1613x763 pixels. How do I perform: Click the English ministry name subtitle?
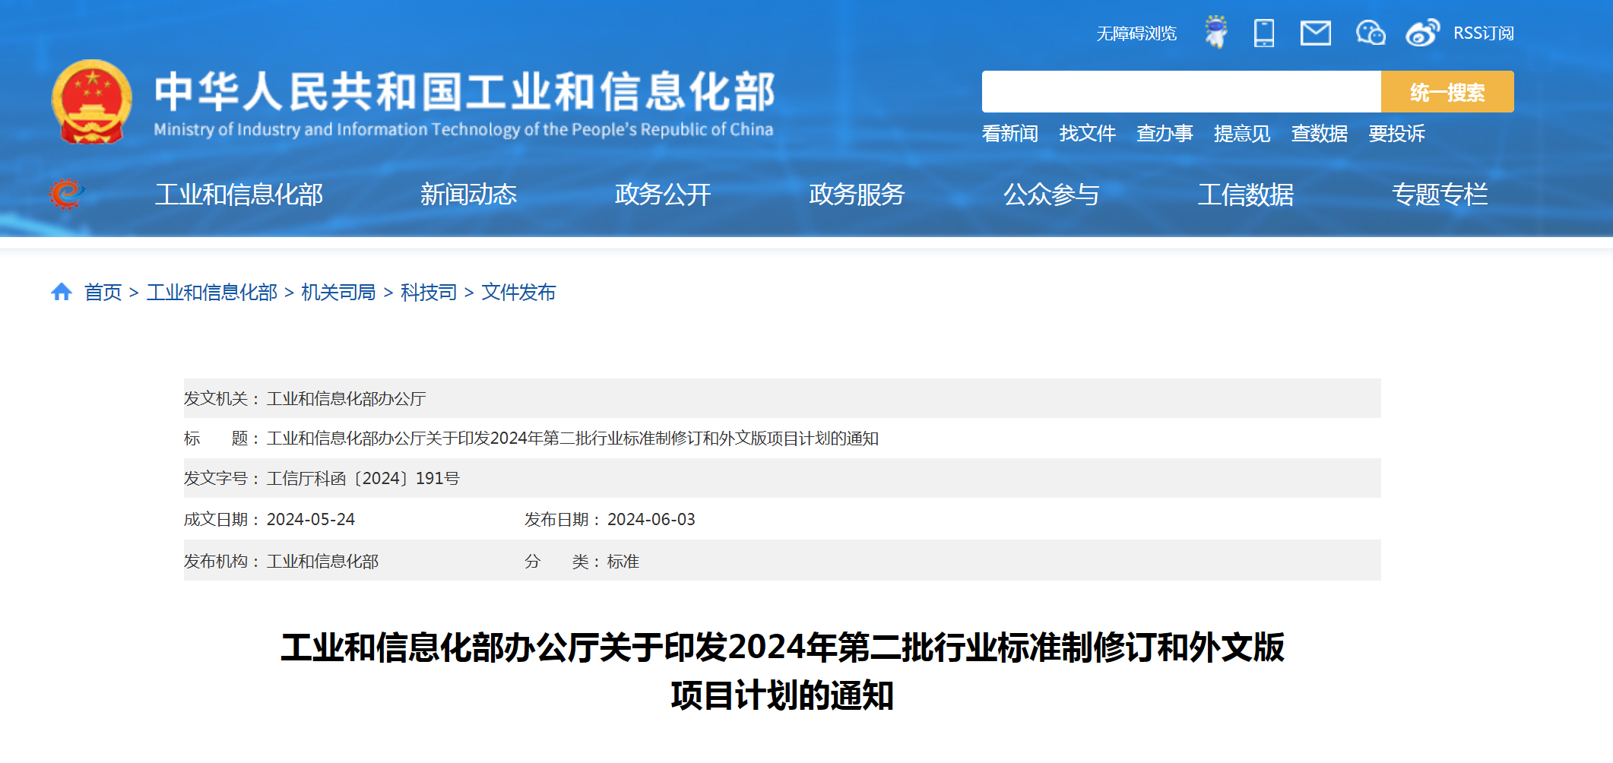[464, 130]
